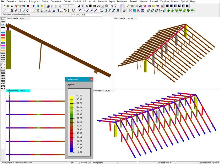Screen dimensions: 220x164
Task: Click the eraser icon in the second toolbar row
Action: coord(124,10)
